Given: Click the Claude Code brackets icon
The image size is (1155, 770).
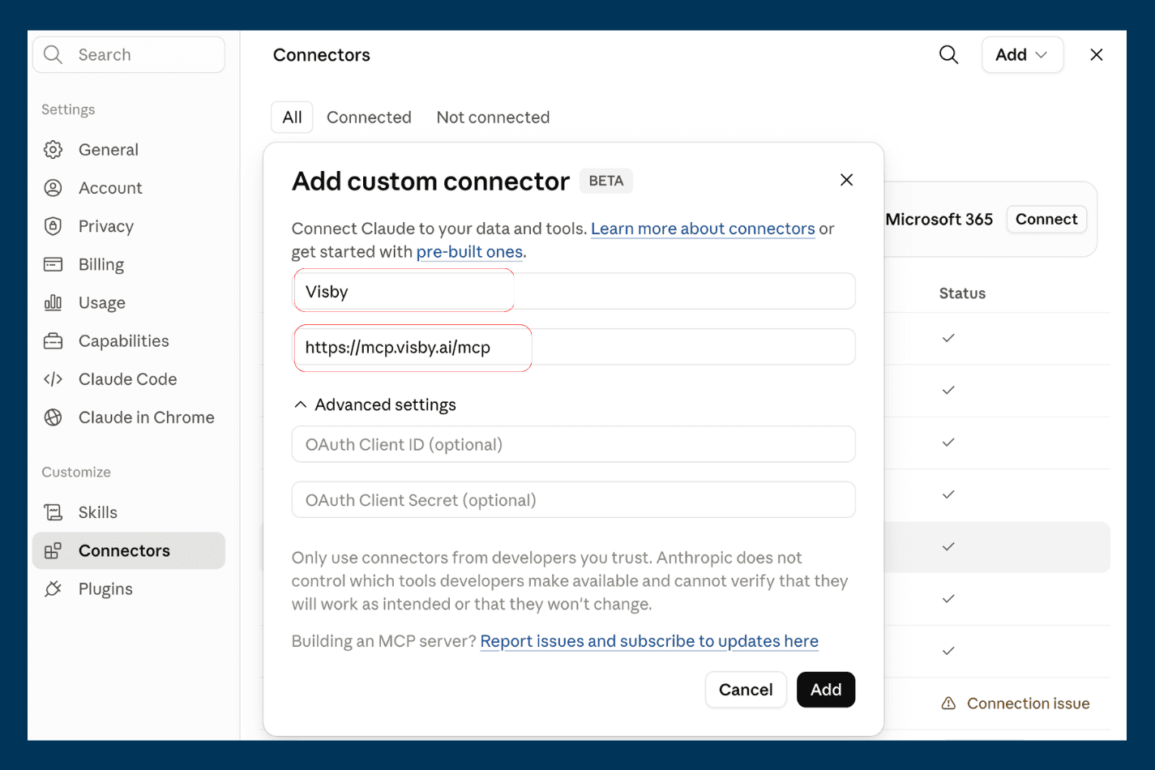Looking at the screenshot, I should 53,379.
